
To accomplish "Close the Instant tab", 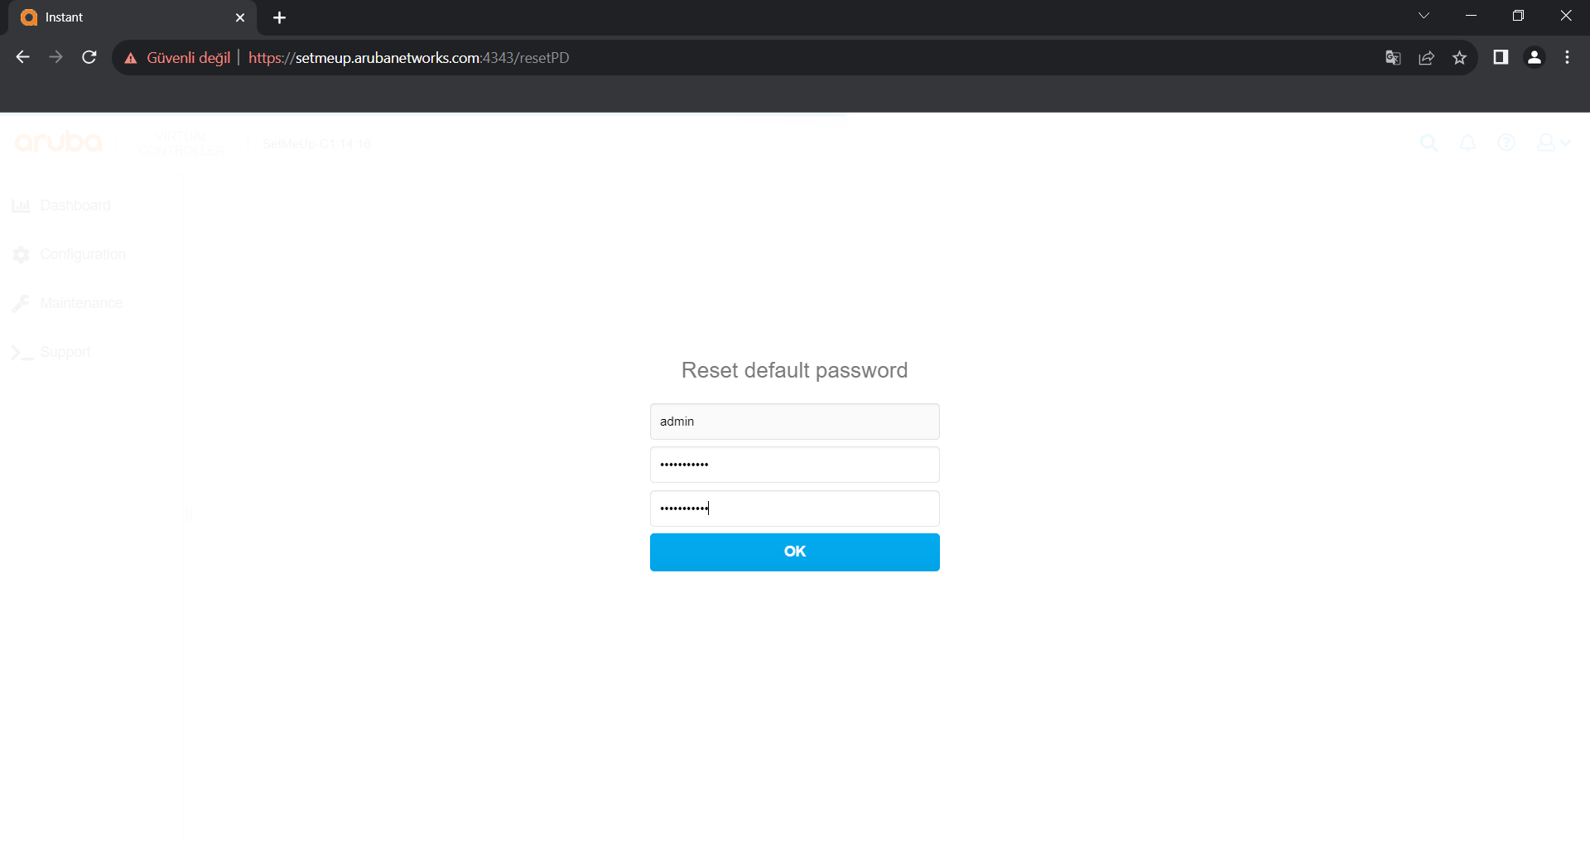I will 240,17.
